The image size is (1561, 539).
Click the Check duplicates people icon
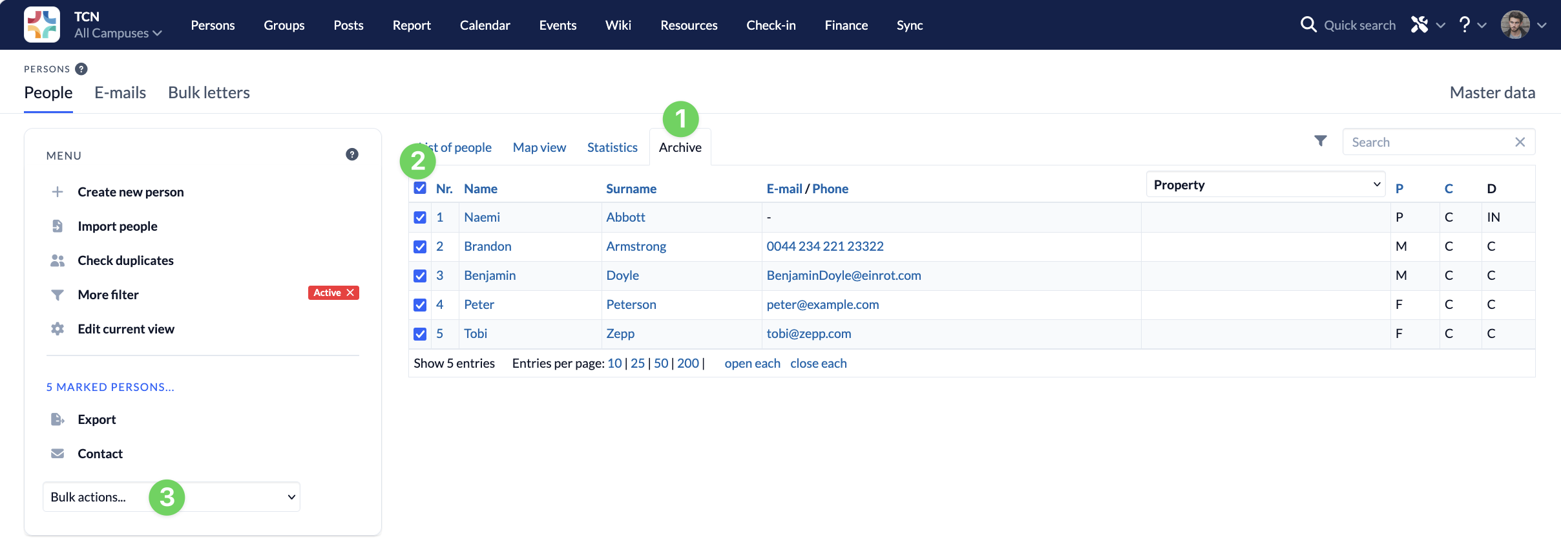click(x=58, y=260)
